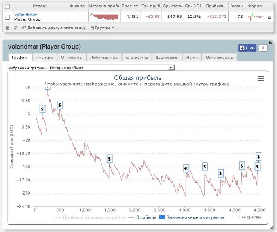
Task: Click the -$13,373 profit value
Action: tap(217, 17)
